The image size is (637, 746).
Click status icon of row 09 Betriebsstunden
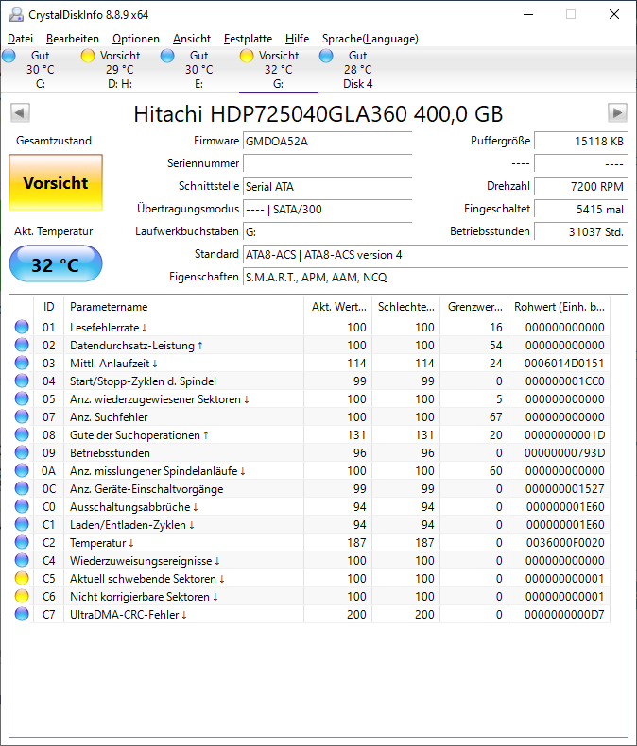[x=22, y=452]
